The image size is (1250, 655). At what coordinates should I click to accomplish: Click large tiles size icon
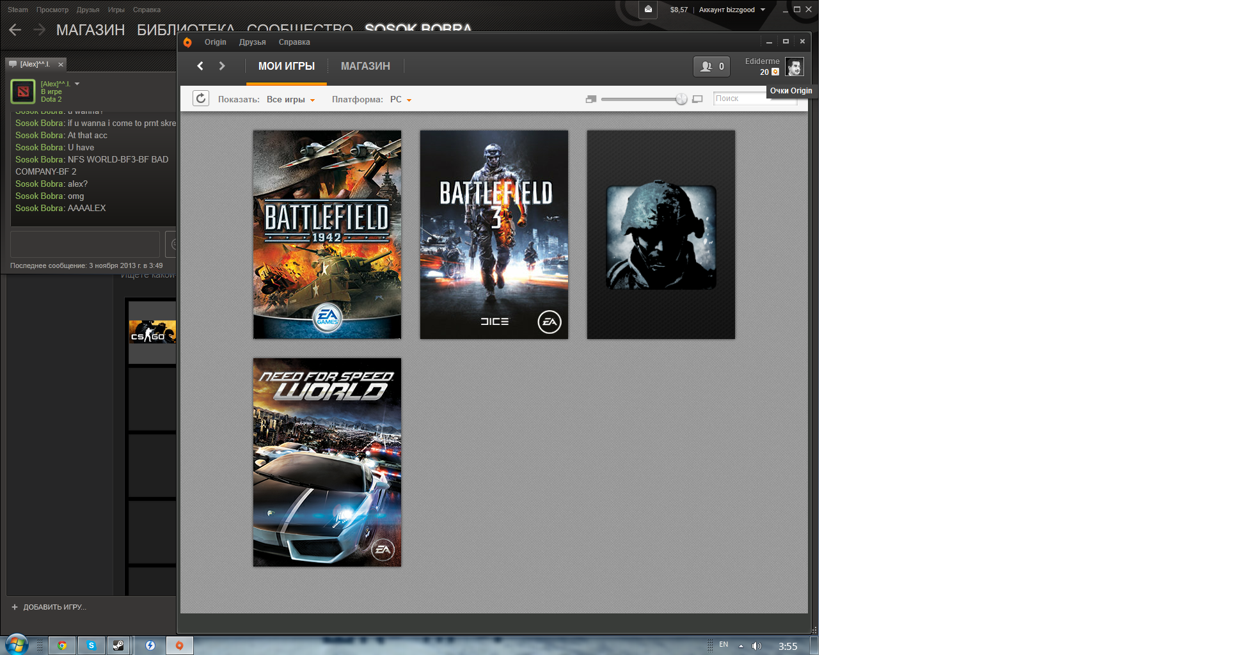[698, 99]
